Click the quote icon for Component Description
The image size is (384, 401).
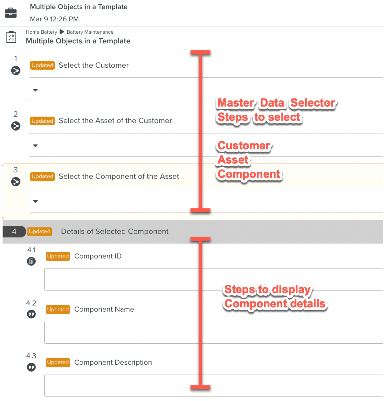coord(31,367)
